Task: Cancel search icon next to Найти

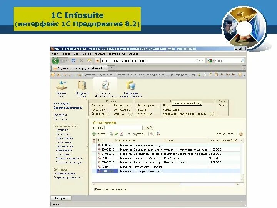Action: [152, 134]
